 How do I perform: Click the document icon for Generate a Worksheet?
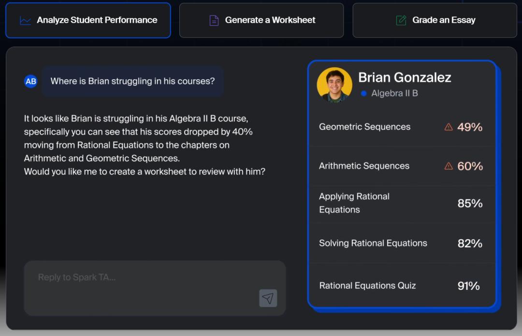coord(214,20)
